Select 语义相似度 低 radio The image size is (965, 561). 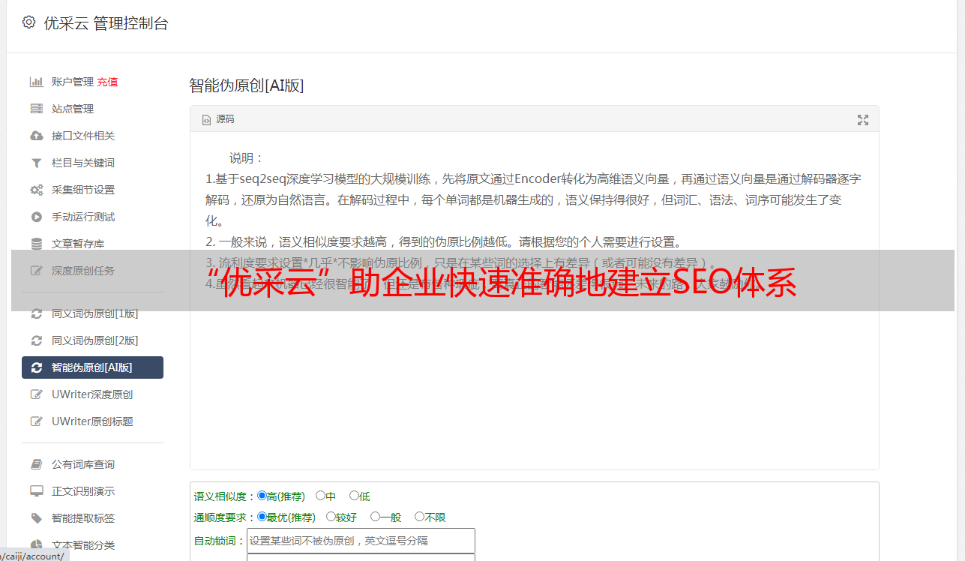tap(354, 496)
